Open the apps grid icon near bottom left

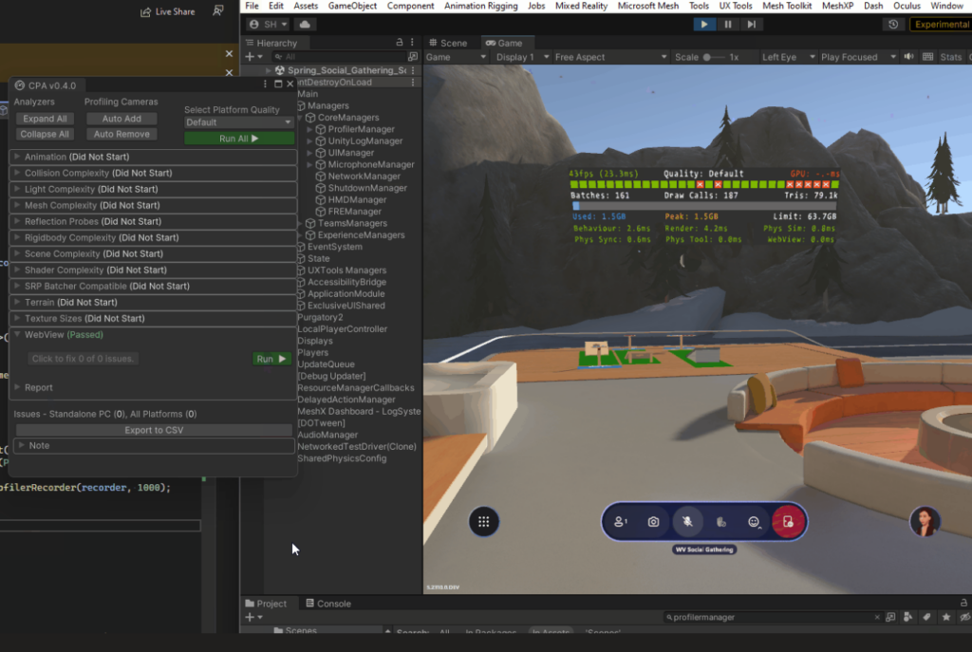[484, 521]
